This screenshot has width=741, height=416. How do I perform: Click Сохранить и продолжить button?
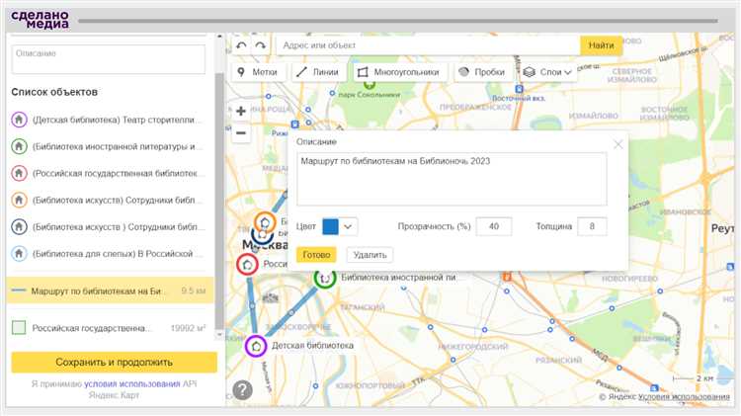(114, 362)
